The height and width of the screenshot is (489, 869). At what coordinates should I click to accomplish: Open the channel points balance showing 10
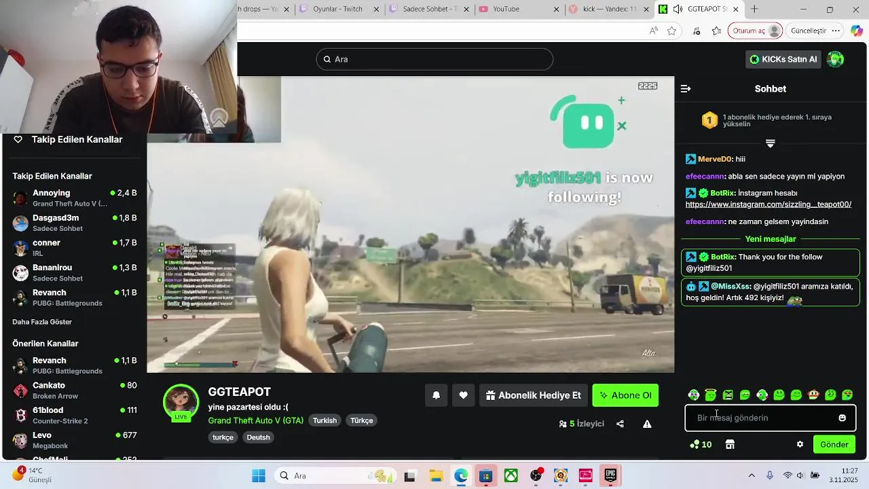click(701, 444)
